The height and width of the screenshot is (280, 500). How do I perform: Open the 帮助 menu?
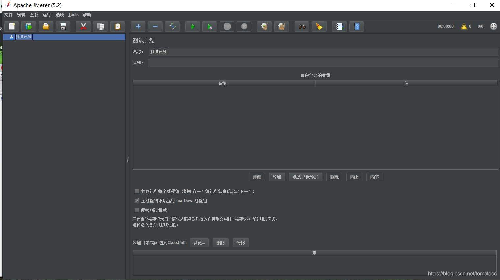point(87,15)
